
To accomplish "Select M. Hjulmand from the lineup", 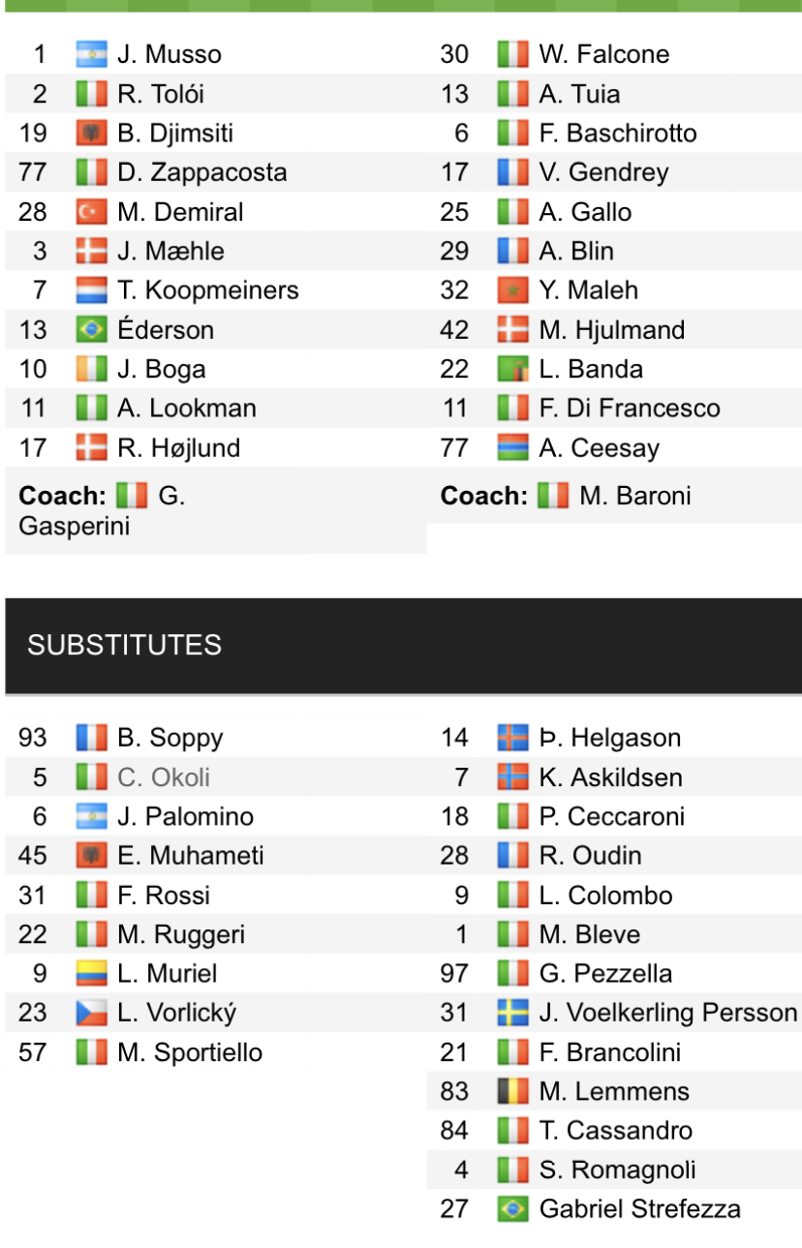I will pyautogui.click(x=611, y=330).
